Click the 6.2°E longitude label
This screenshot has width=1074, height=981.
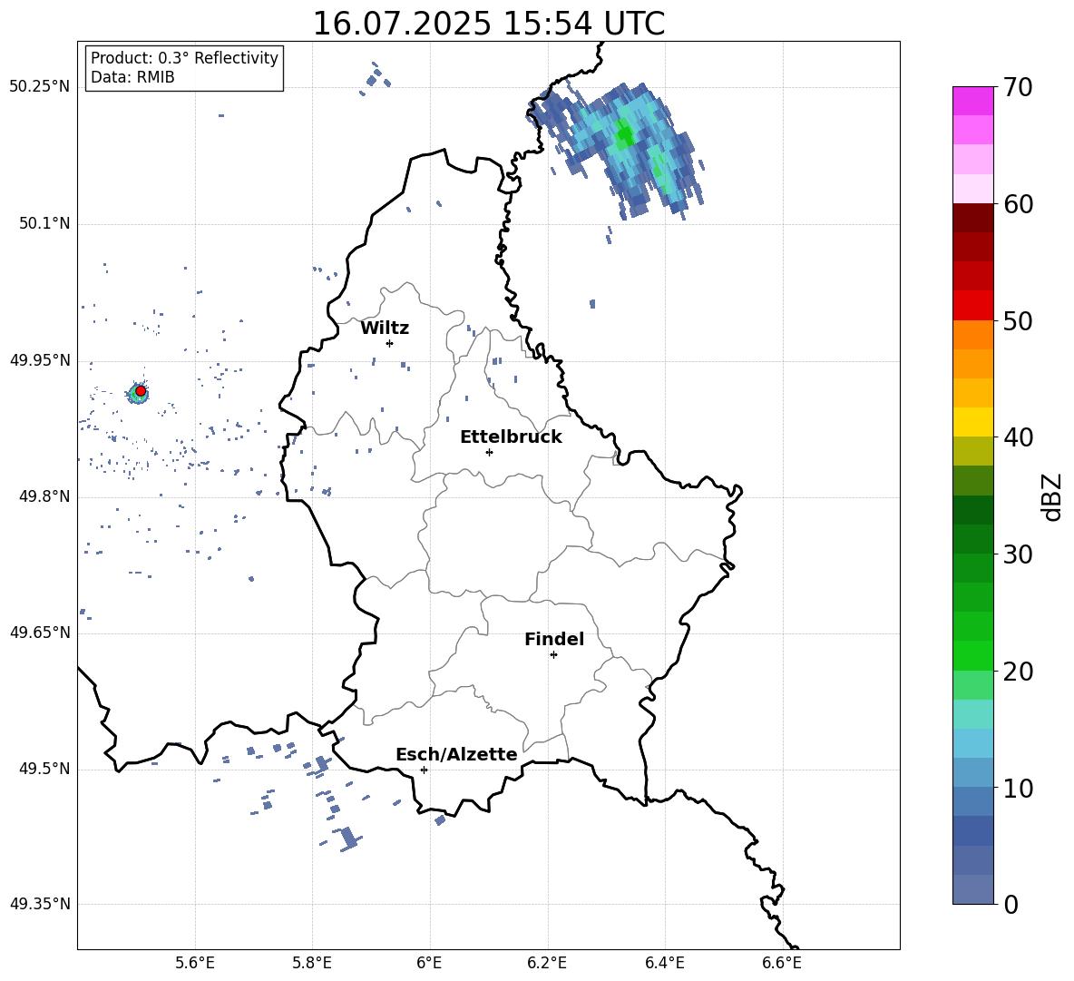[547, 963]
